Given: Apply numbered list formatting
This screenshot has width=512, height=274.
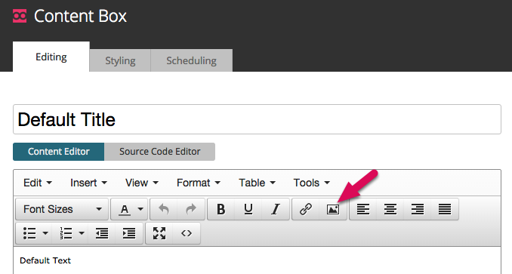Looking at the screenshot, I should (x=66, y=233).
